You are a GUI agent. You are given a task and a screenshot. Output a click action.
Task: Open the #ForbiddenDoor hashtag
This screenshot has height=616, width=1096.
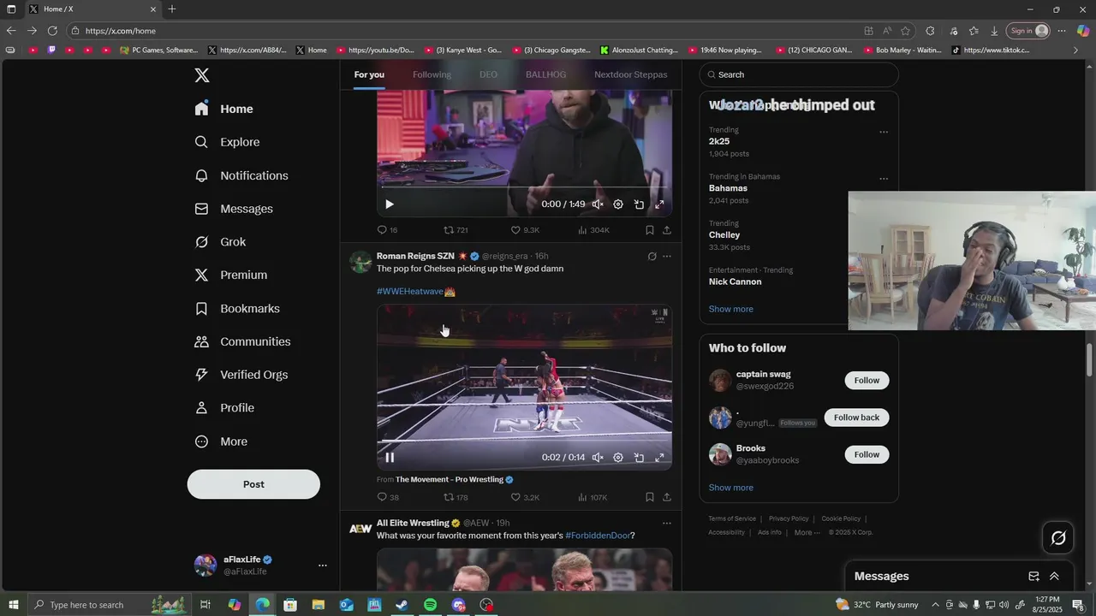tap(598, 536)
